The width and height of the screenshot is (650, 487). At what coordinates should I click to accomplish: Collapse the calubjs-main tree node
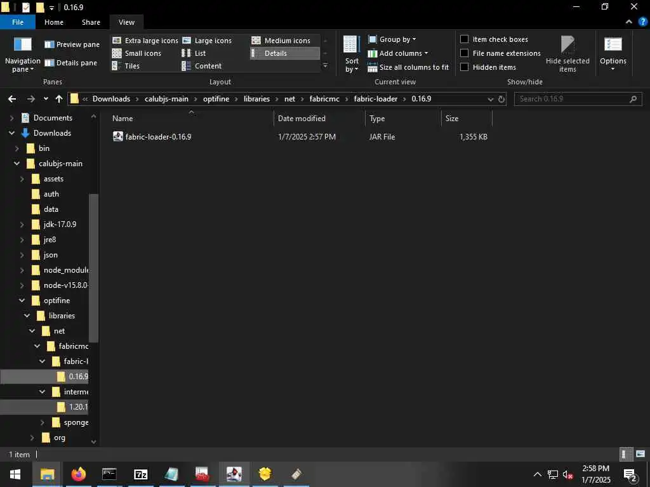[x=17, y=164]
